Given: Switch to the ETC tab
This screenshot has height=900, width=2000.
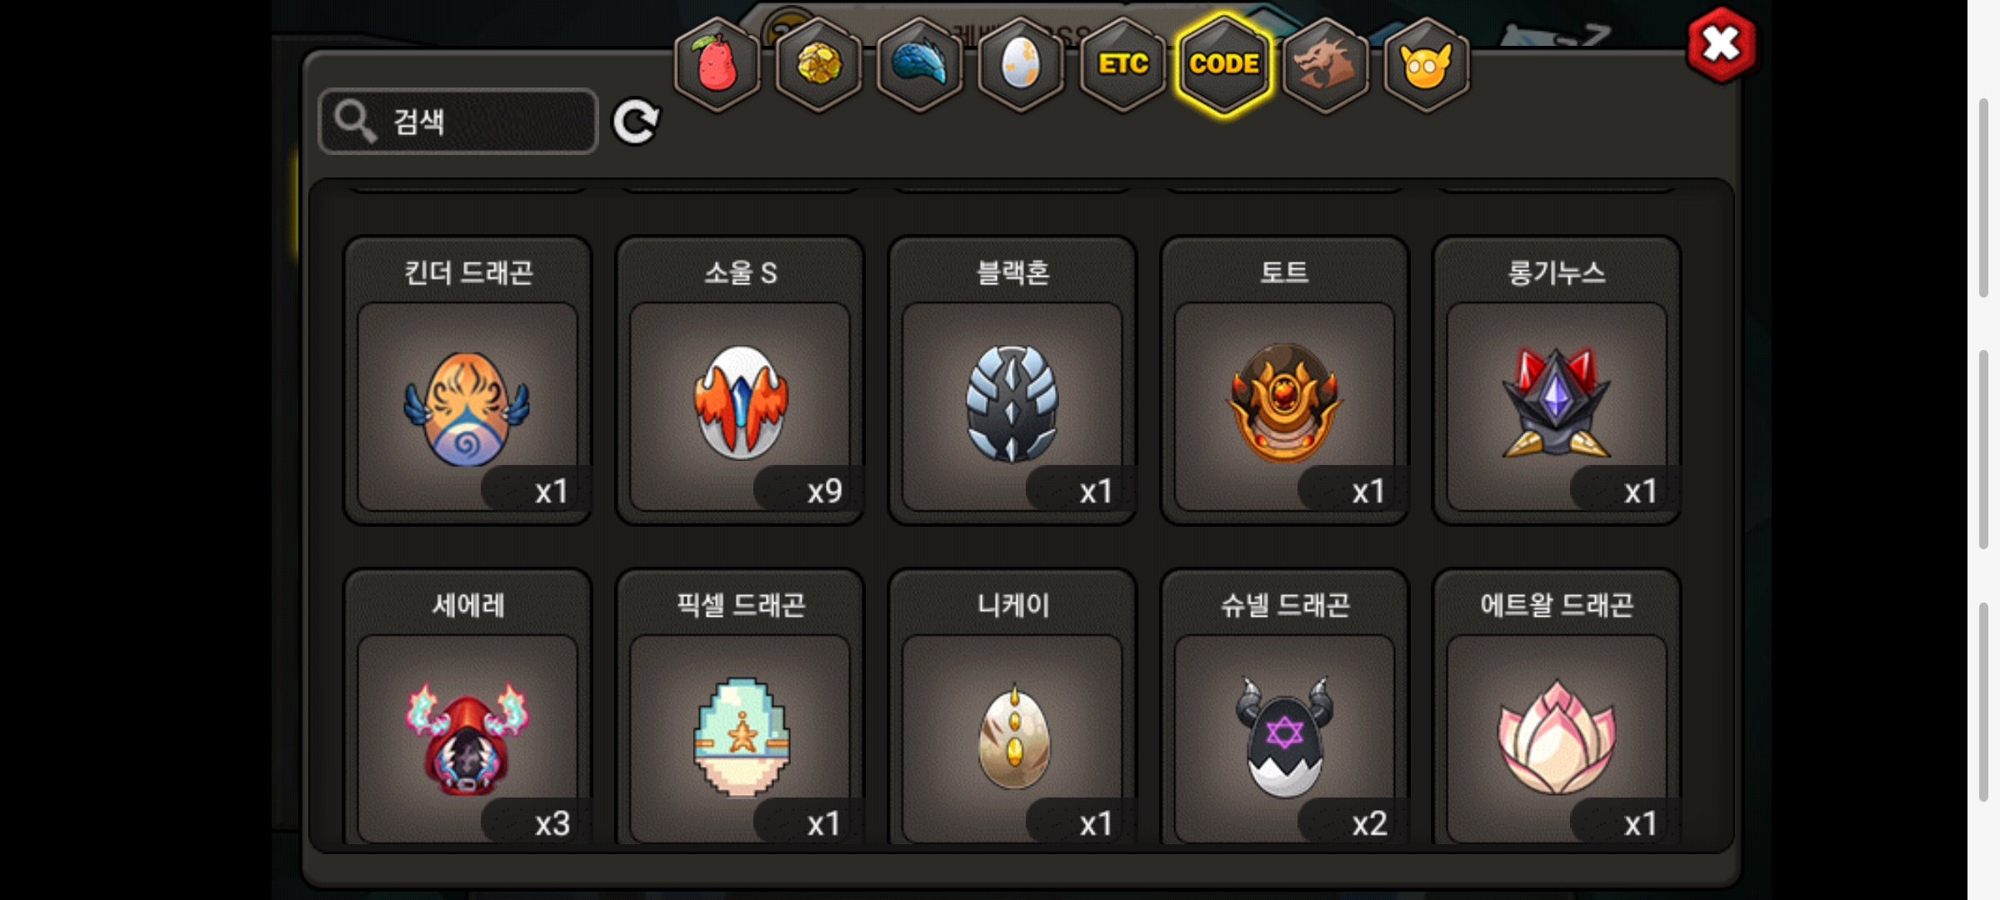Looking at the screenshot, I should click(x=1122, y=64).
